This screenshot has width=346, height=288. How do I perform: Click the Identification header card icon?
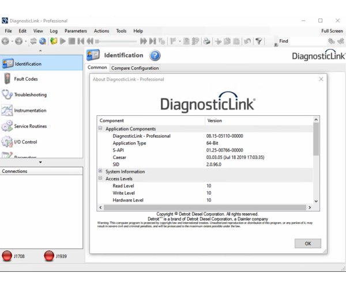(93, 55)
